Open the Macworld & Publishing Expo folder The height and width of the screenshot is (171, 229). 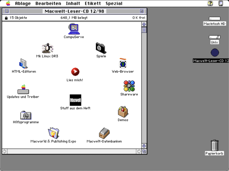[x=53, y=133]
